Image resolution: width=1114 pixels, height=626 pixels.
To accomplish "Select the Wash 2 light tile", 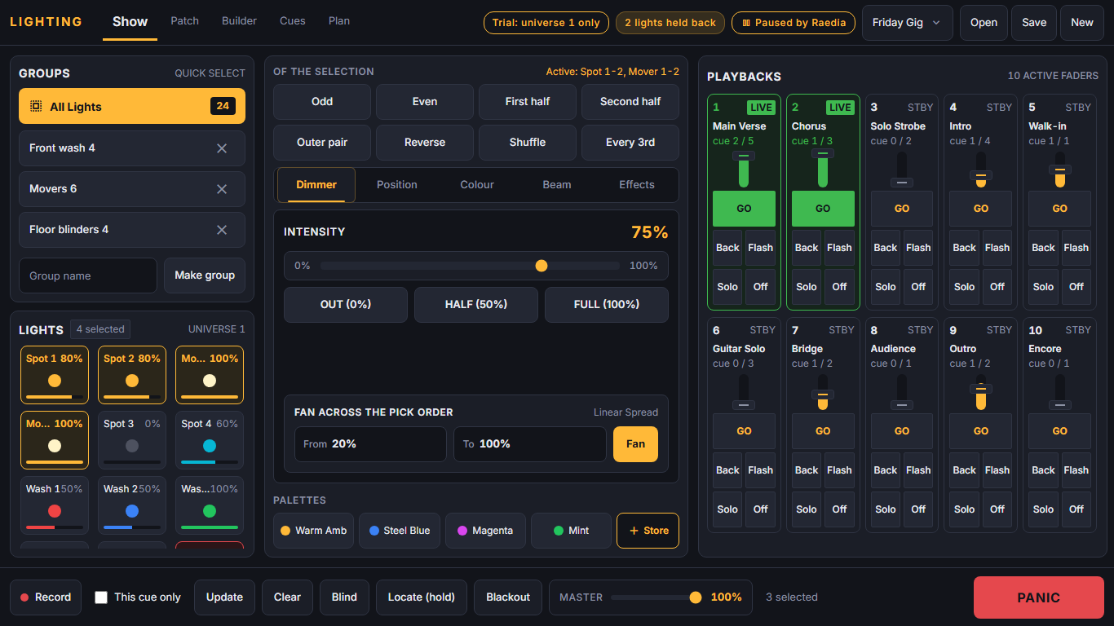I will click(x=132, y=505).
